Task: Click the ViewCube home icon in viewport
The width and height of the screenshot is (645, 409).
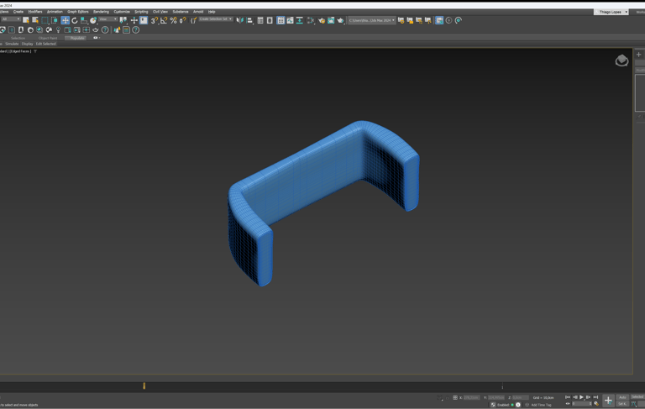Action: coord(621,60)
